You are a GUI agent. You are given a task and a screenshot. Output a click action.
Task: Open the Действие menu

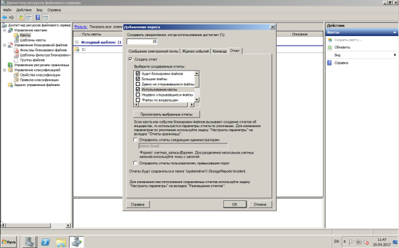pyautogui.click(x=24, y=10)
